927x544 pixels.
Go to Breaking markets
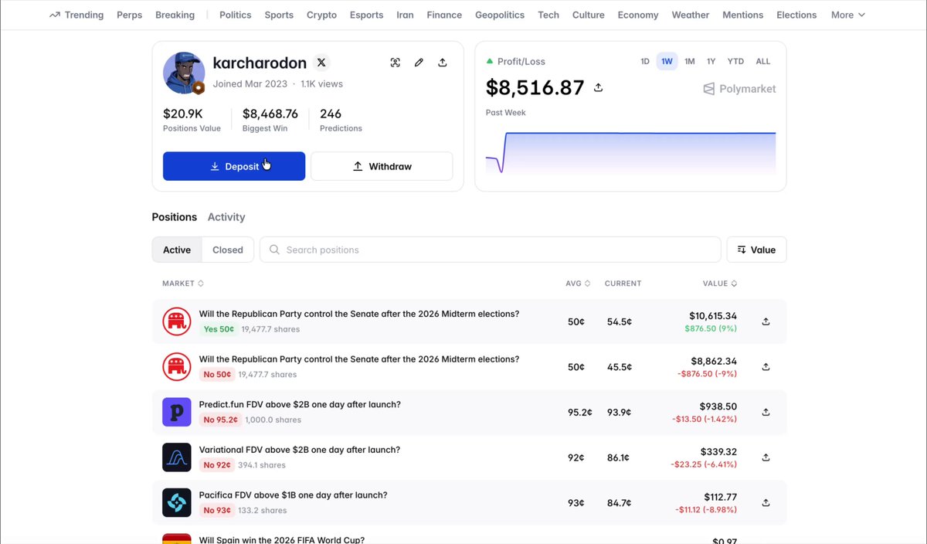point(175,15)
